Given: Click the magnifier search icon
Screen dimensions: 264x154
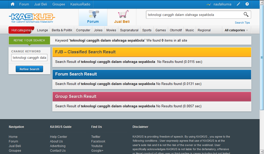Looking at the screenshot, I should click(246, 15).
